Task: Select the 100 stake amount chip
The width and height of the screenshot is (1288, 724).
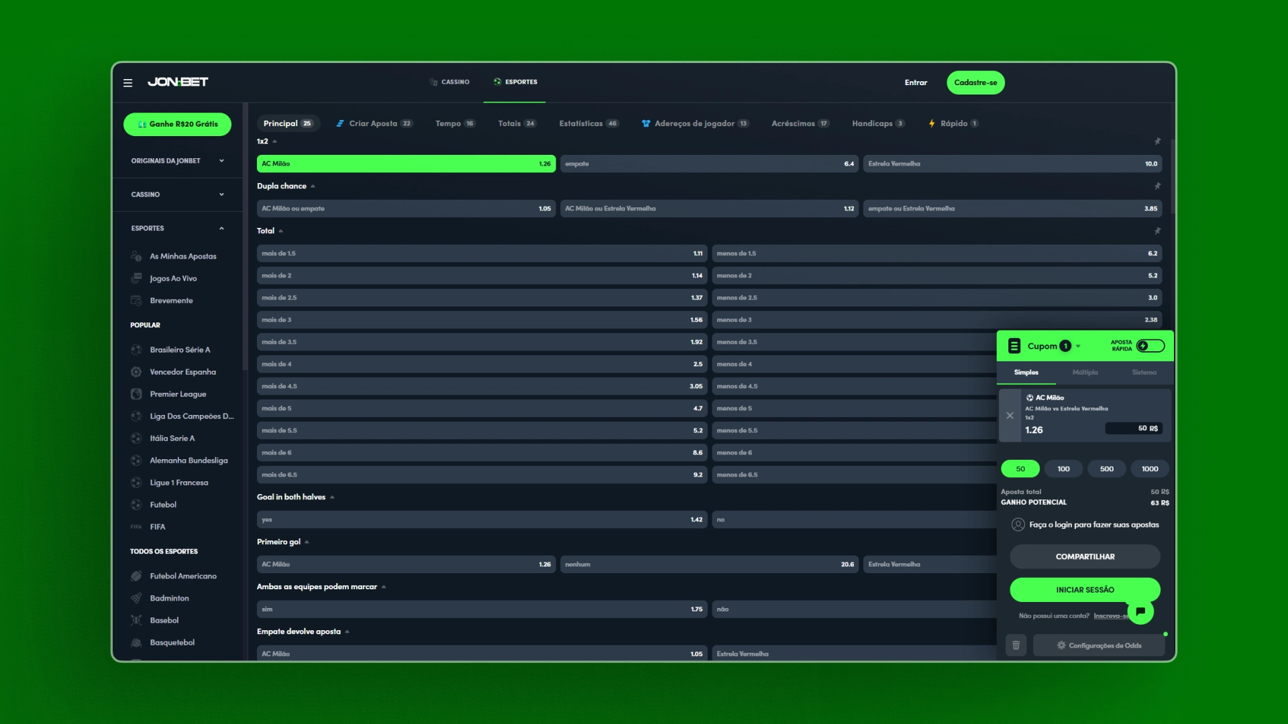Action: pyautogui.click(x=1063, y=469)
